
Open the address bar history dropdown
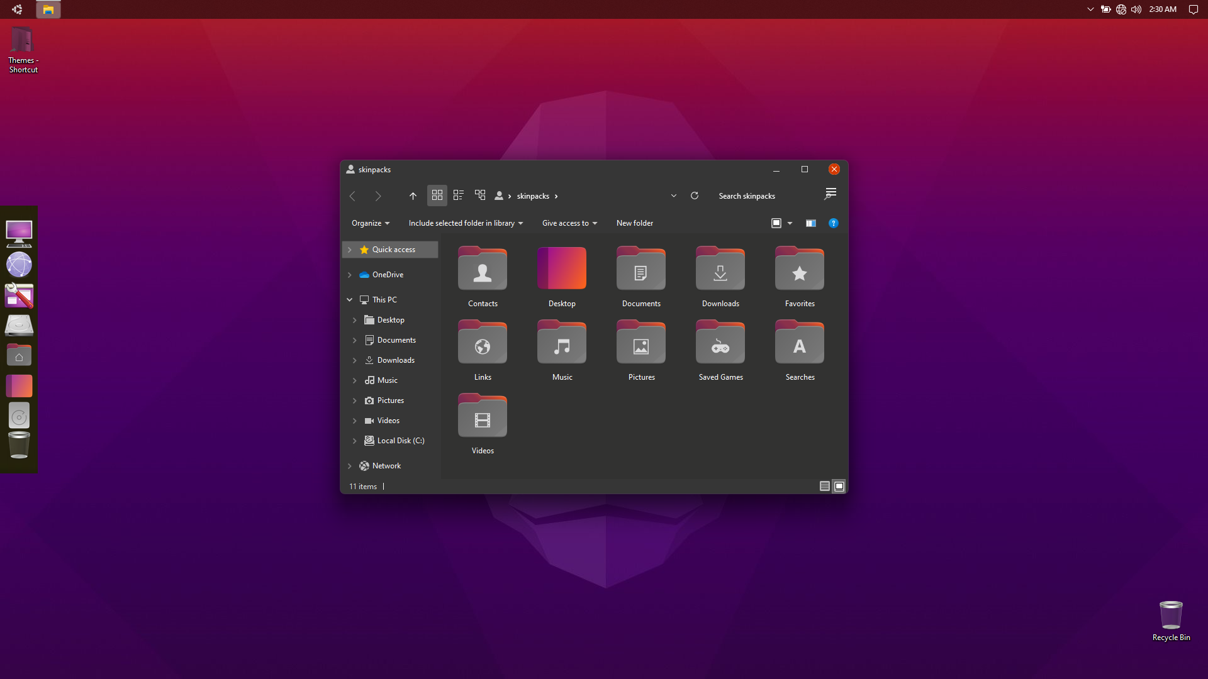pyautogui.click(x=674, y=196)
